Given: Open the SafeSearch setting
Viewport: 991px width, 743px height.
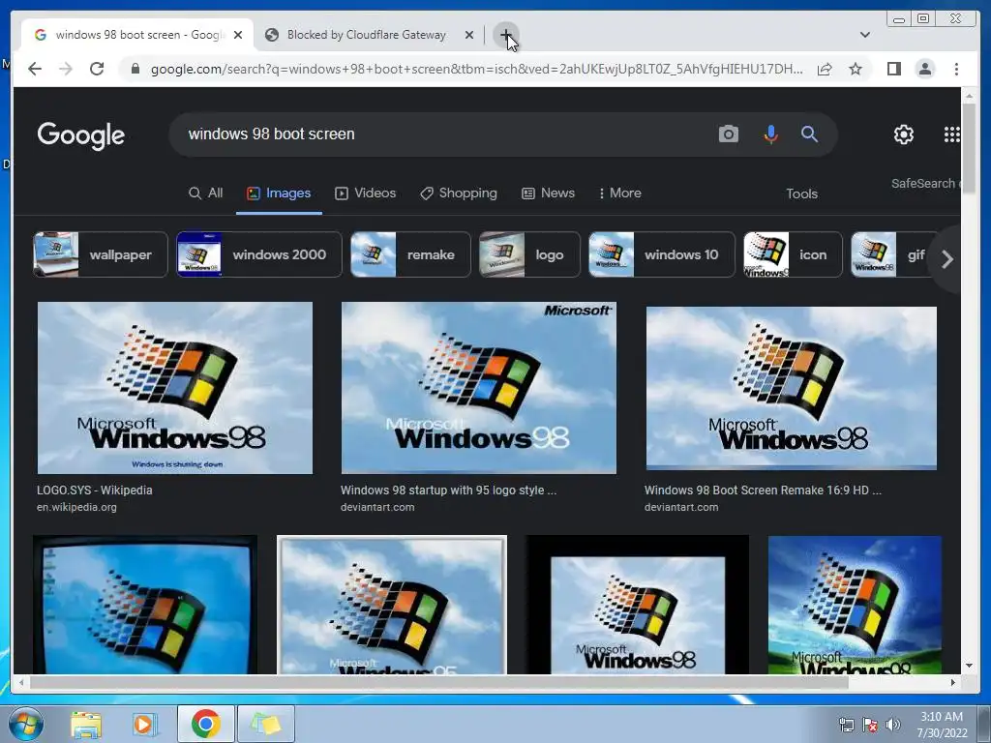Looking at the screenshot, I should 925,183.
